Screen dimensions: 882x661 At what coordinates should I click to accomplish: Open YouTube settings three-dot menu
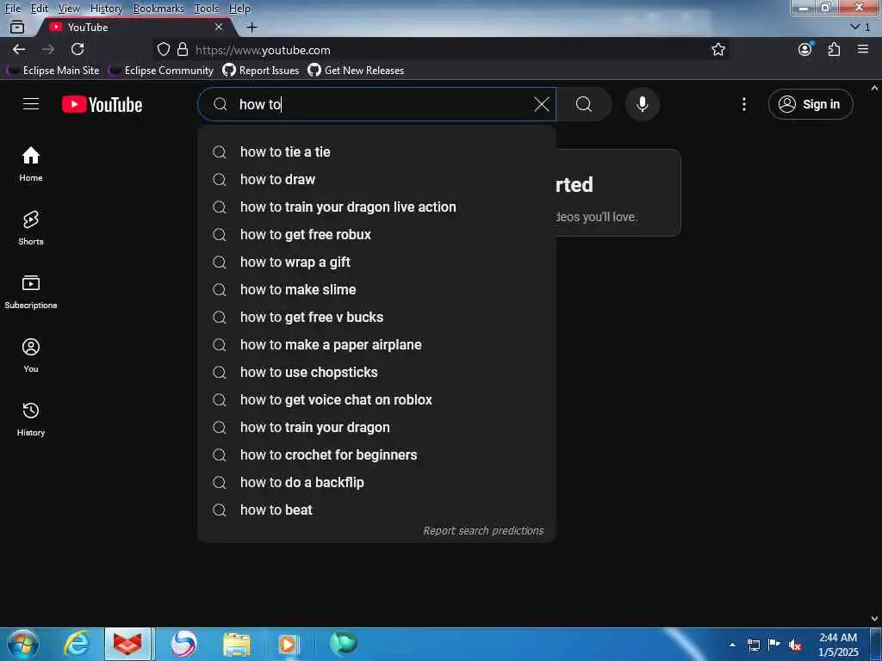click(743, 104)
